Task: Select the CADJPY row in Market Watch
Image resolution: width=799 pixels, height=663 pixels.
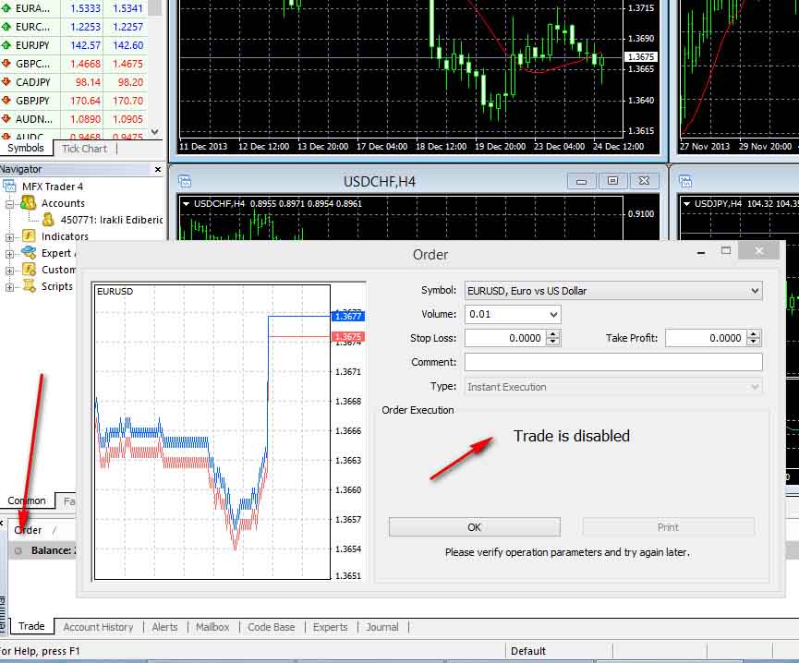Action: (74, 82)
